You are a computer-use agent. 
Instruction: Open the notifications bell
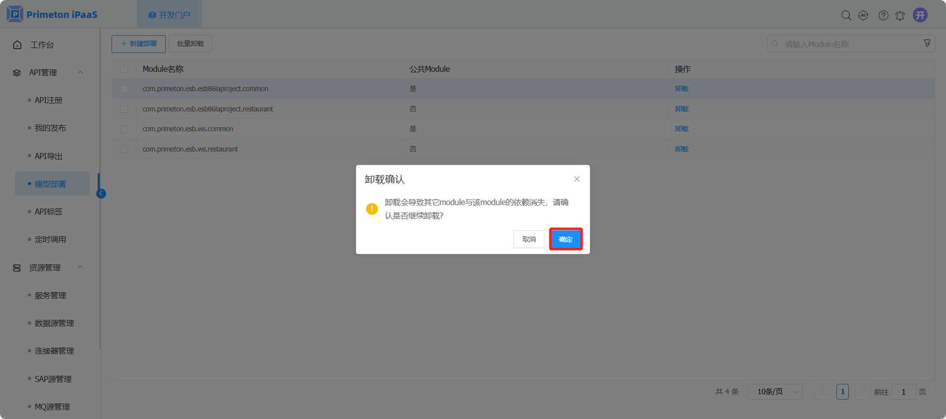[900, 15]
